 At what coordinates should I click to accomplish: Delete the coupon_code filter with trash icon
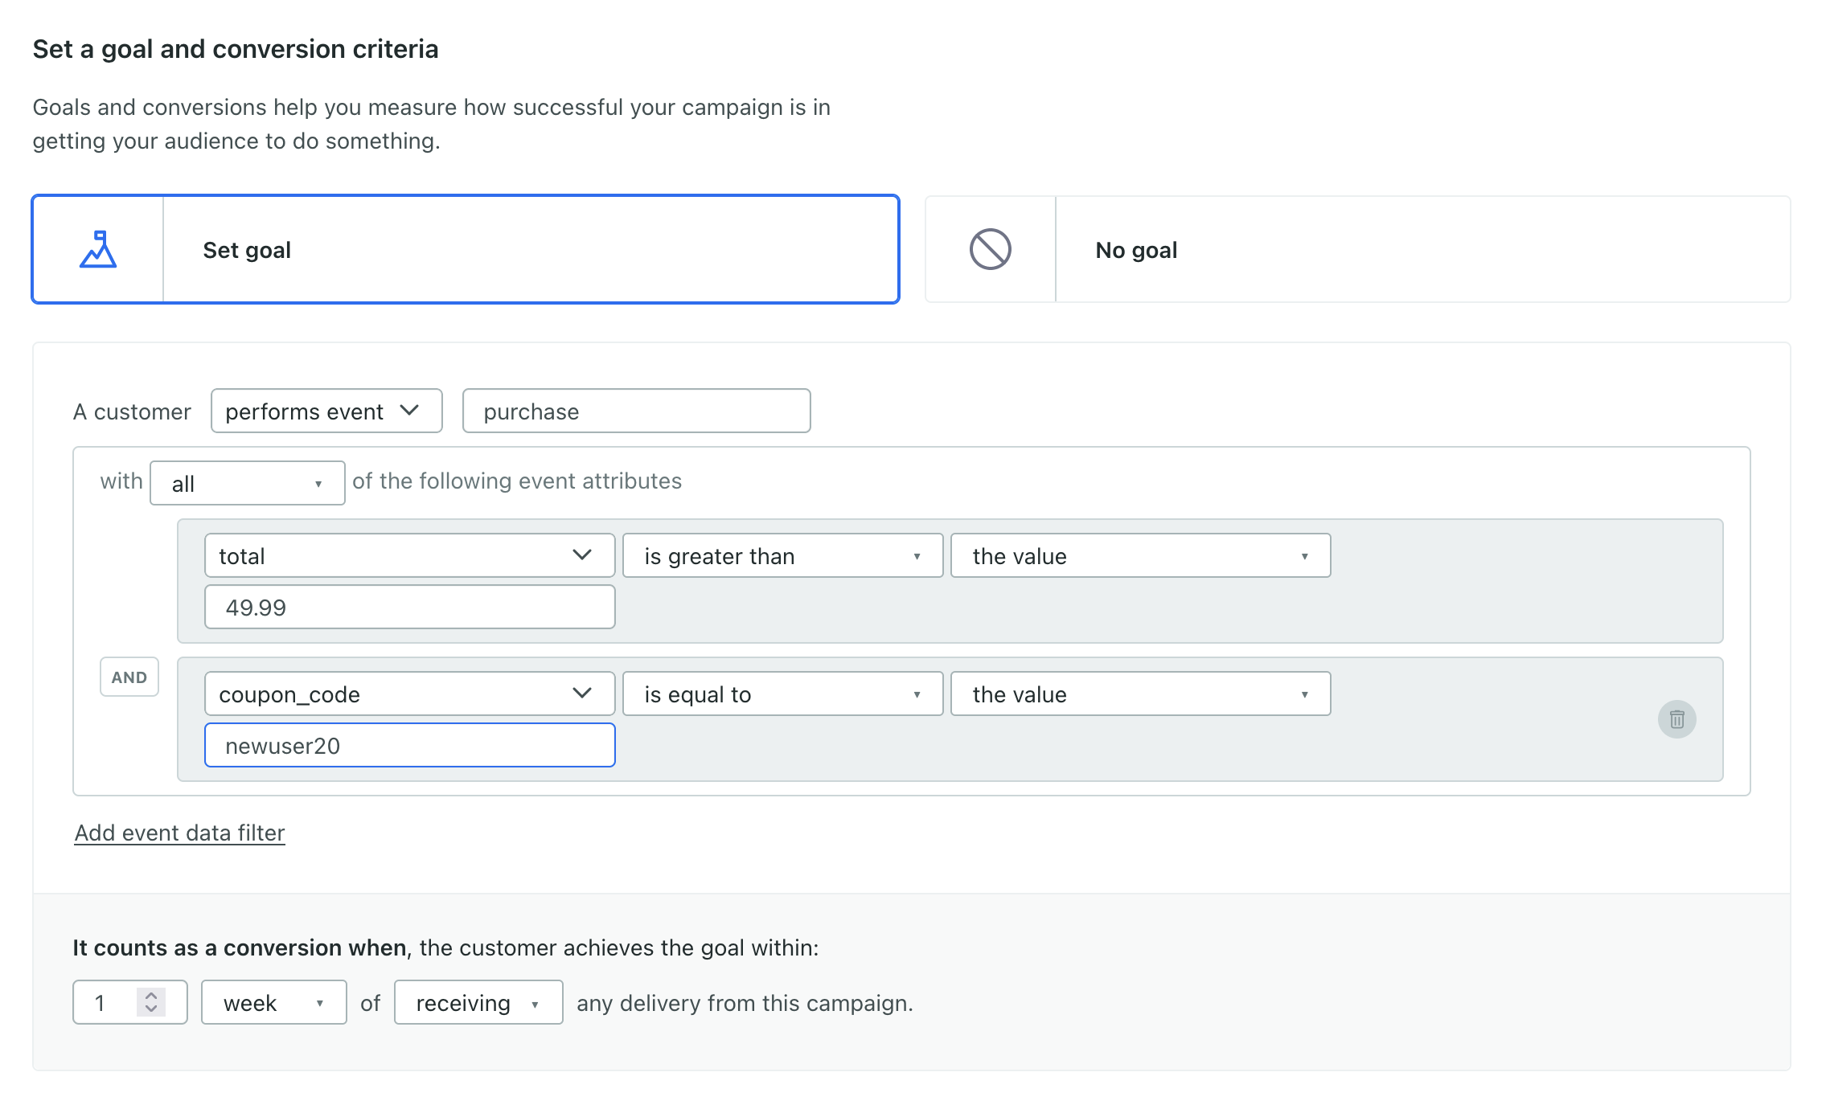1676,719
